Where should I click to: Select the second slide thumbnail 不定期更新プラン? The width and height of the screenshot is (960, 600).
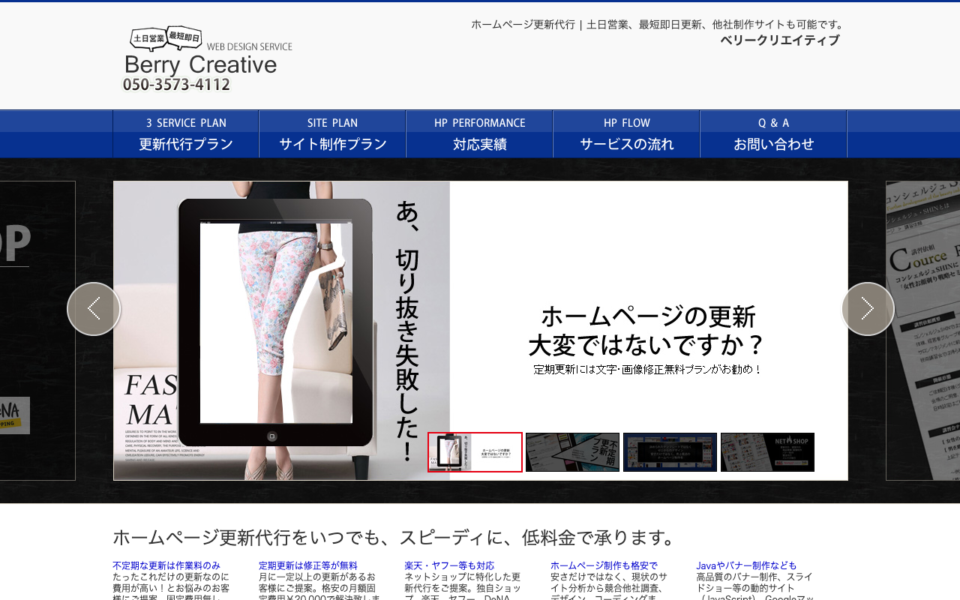coord(572,452)
